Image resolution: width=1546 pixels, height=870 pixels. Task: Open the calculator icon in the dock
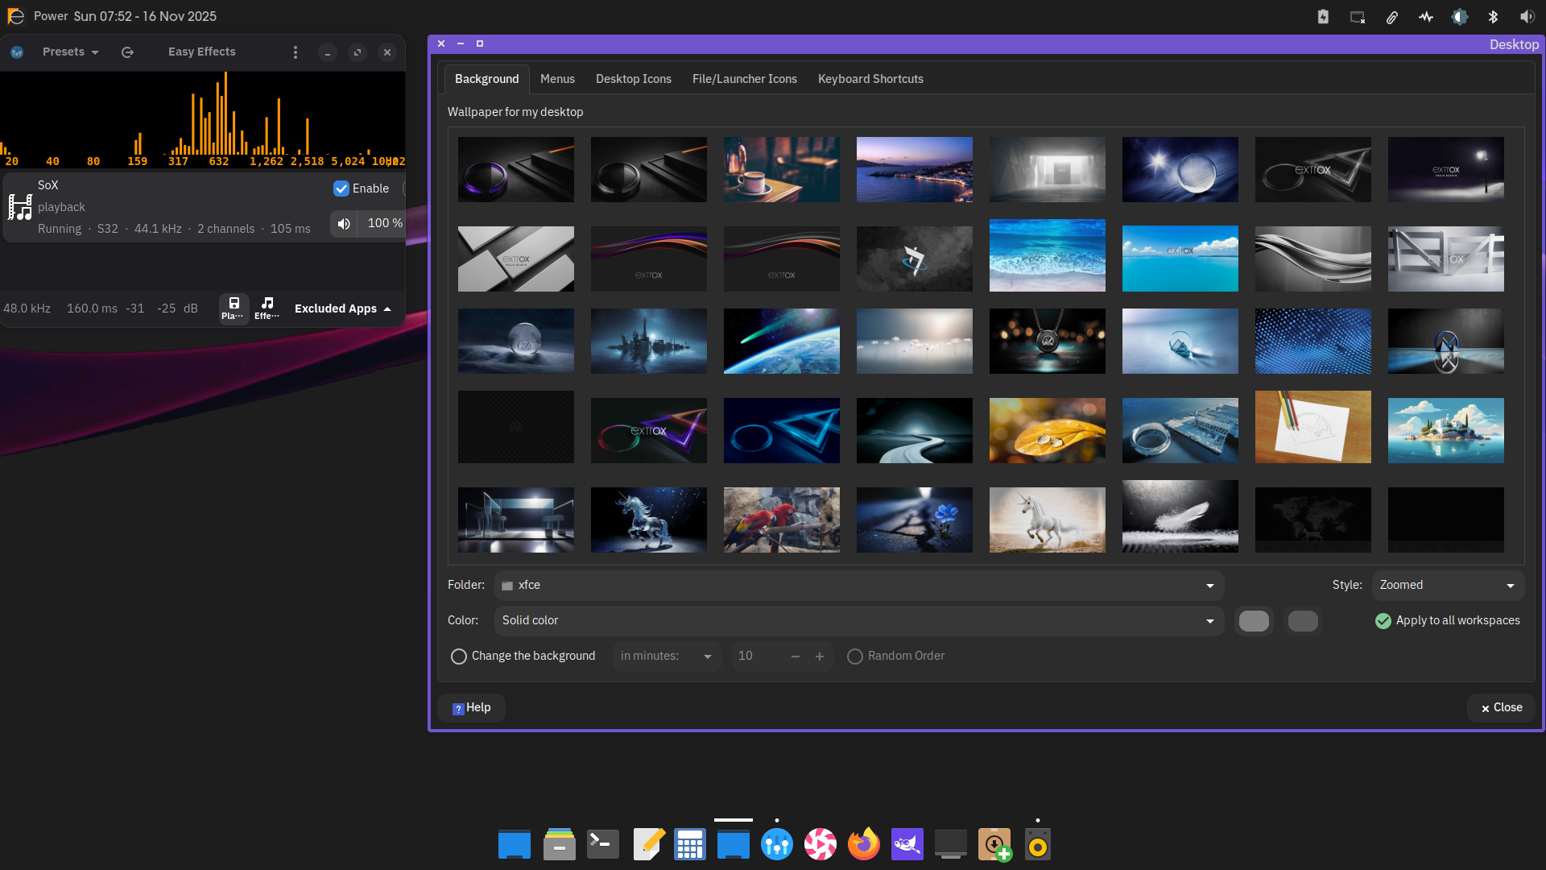click(x=689, y=844)
